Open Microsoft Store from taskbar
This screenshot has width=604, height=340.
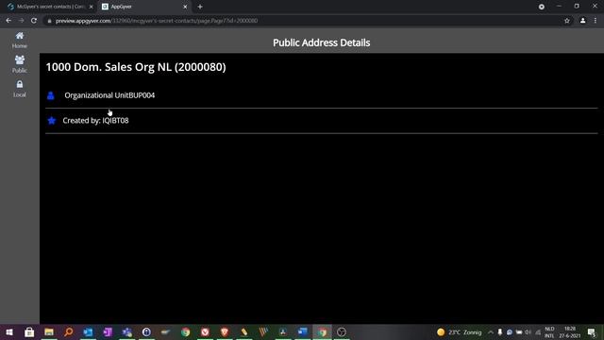point(29,331)
